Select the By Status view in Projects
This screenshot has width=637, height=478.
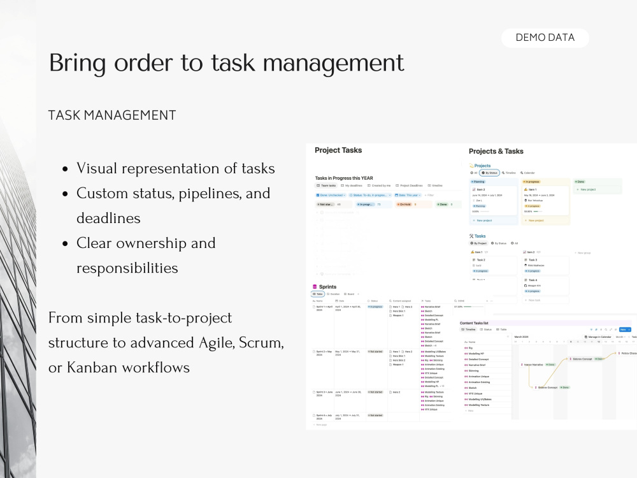tap(489, 173)
